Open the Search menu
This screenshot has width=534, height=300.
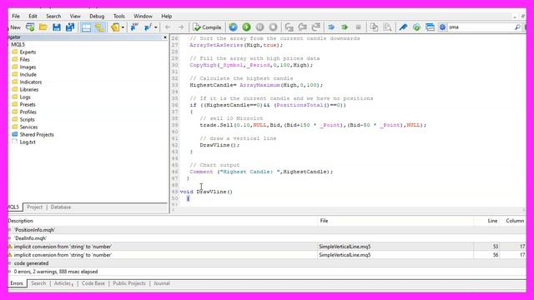pos(53,16)
